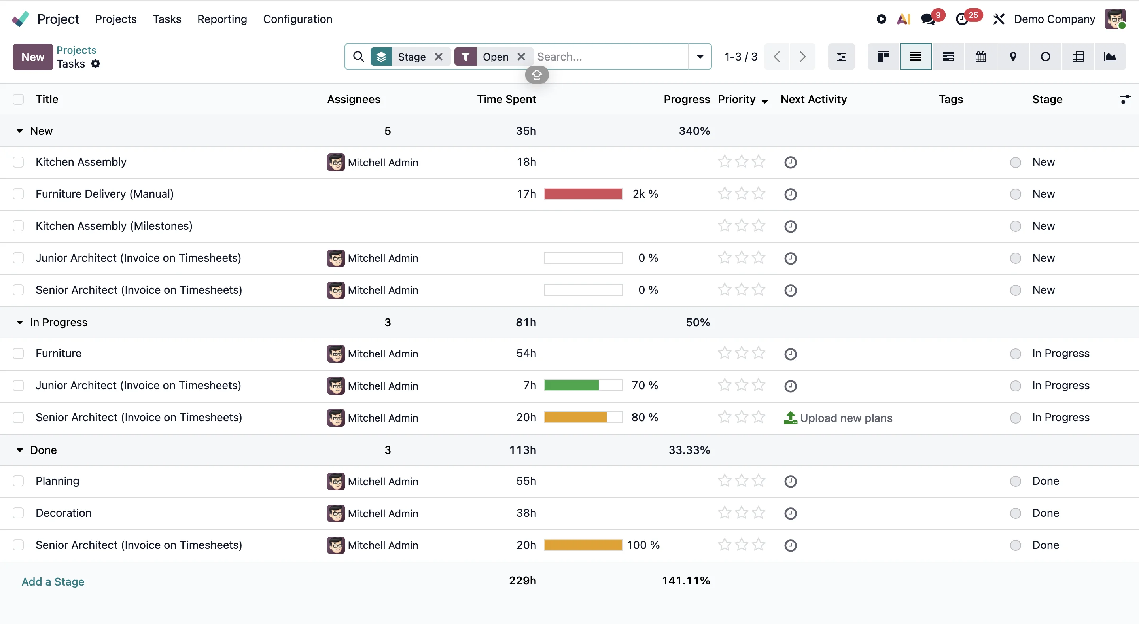Tick the select-all checkbox in header
This screenshot has width=1139, height=624.
pos(18,100)
